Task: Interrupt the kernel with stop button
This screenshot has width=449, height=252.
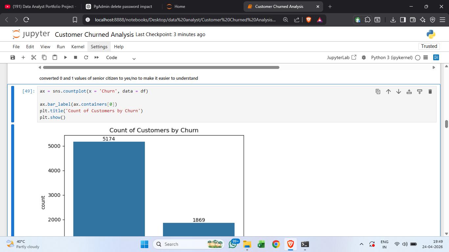Action: click(76, 57)
